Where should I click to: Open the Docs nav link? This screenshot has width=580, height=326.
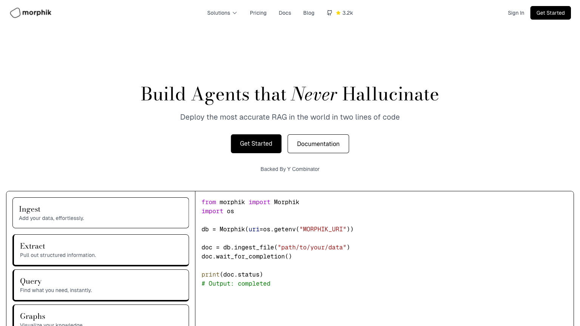coord(285,13)
